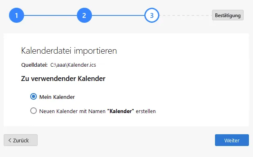The width and height of the screenshot is (253, 157).
Task: Go to step 1 of the import wizard
Action: click(x=16, y=15)
